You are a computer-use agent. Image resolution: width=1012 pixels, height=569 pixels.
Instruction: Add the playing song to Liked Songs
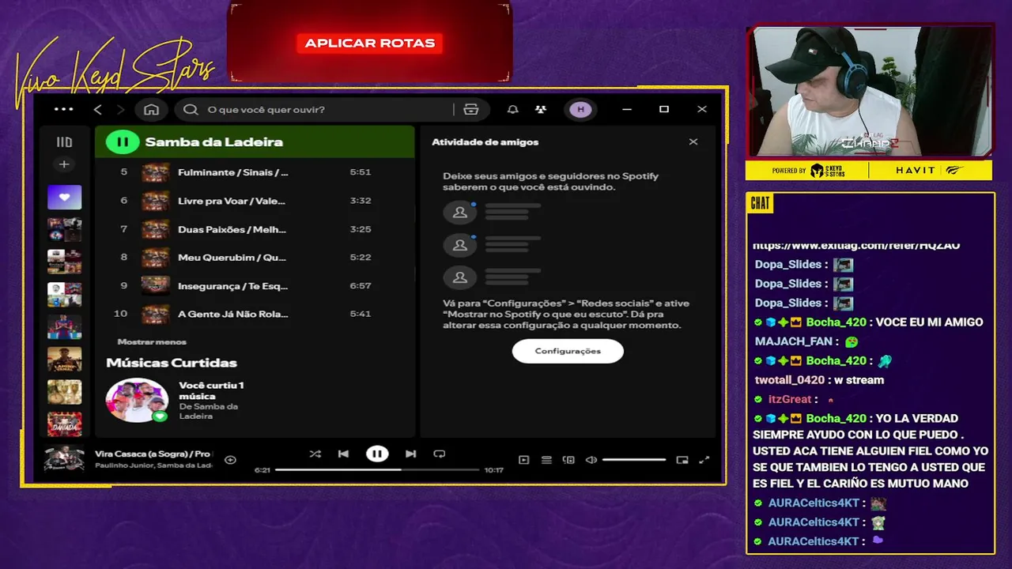[230, 460]
